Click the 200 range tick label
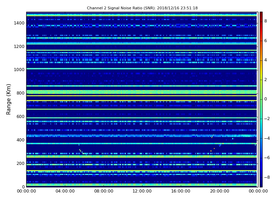Screen dimensions: 276x207 tap(20, 163)
